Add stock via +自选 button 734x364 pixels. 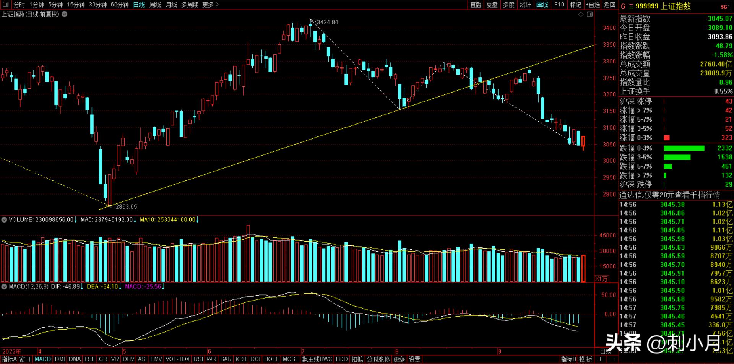pyautogui.click(x=593, y=5)
